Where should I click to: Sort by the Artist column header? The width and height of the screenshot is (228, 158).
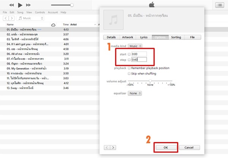(x=73, y=25)
